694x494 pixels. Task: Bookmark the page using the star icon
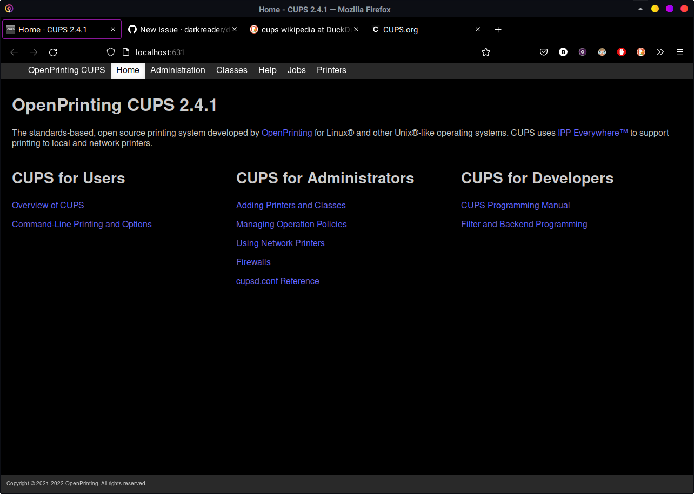pos(486,52)
